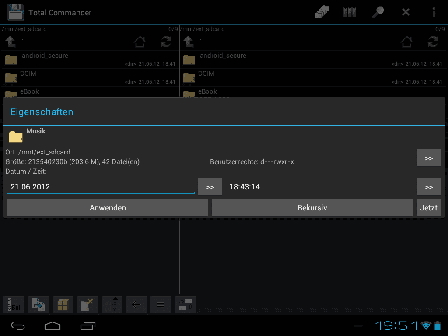Select .android_secure folder in right panel
This screenshot has width=448, height=336.
pyautogui.click(x=312, y=59)
